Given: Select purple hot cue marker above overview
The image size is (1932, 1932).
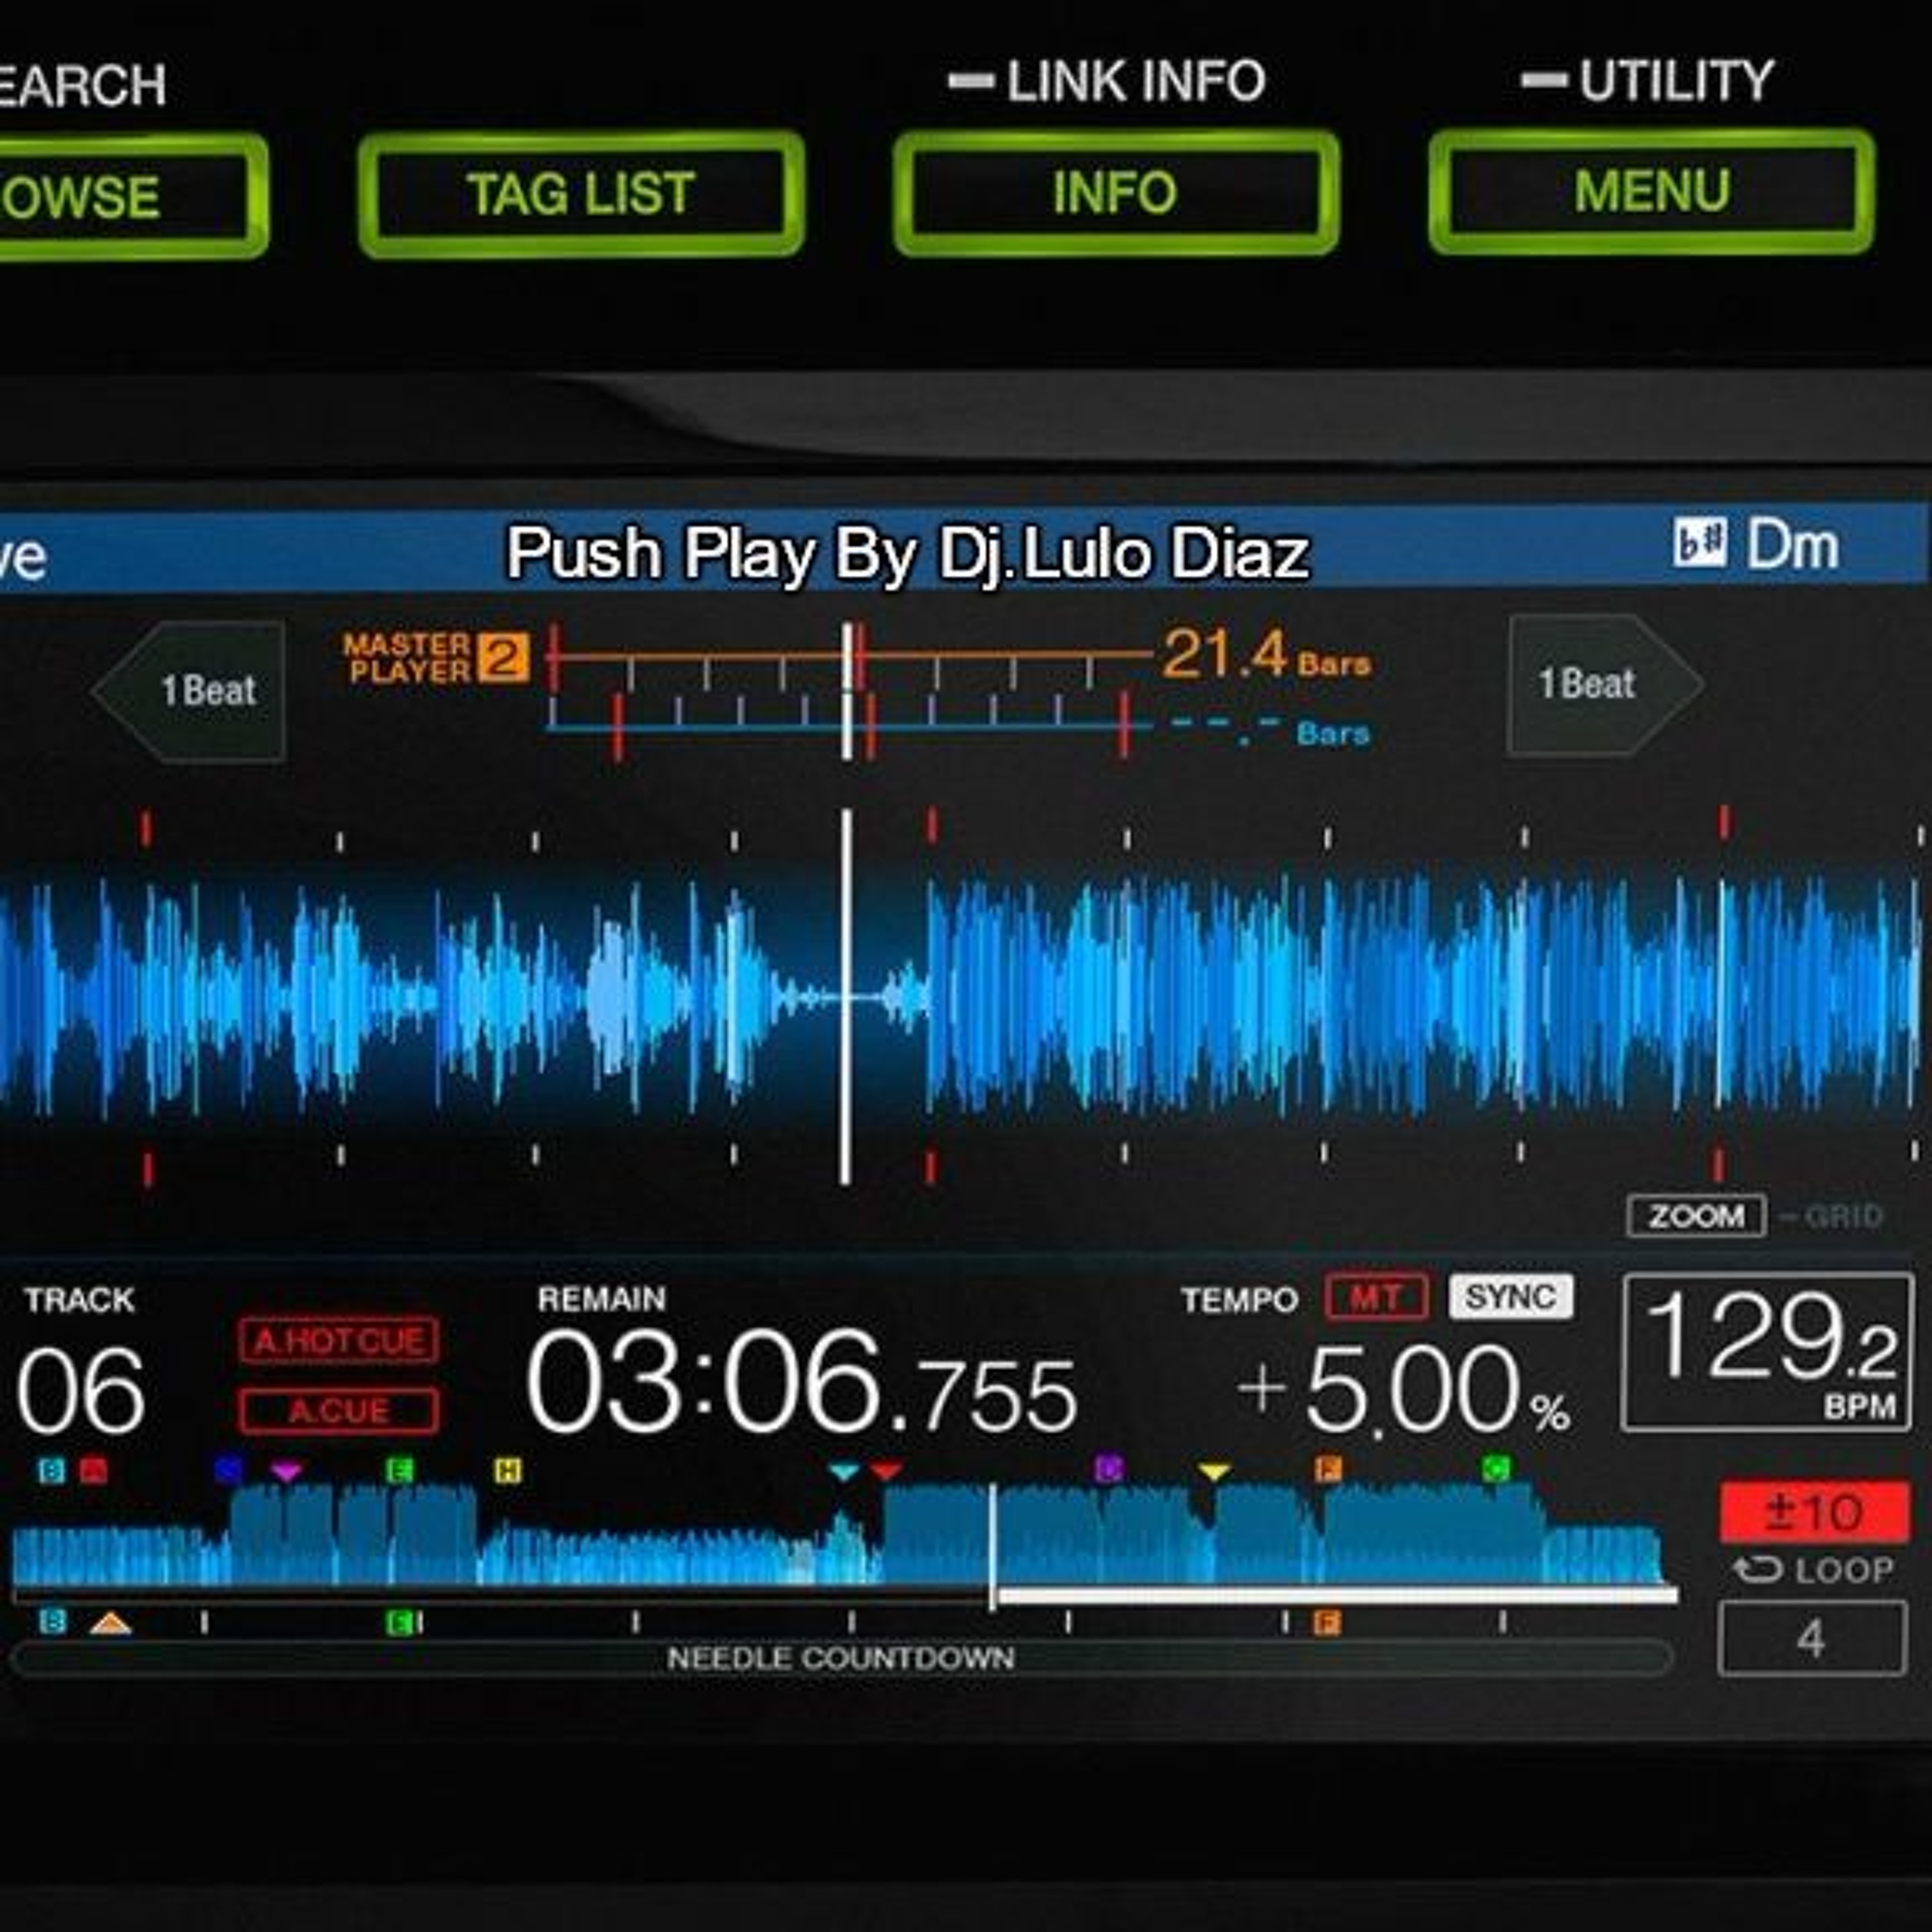Looking at the screenshot, I should coord(1108,1468).
